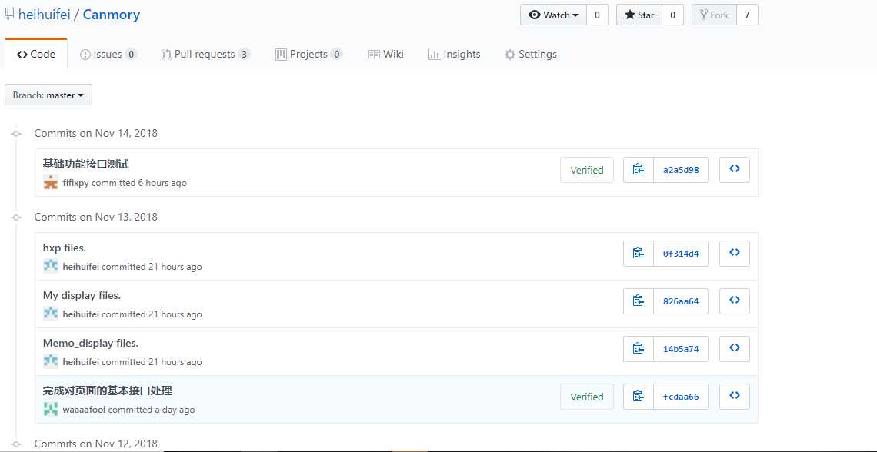This screenshot has width=877, height=452.
Task: Click the Commits on Nov 13, 2018 heading
Action: pos(95,217)
